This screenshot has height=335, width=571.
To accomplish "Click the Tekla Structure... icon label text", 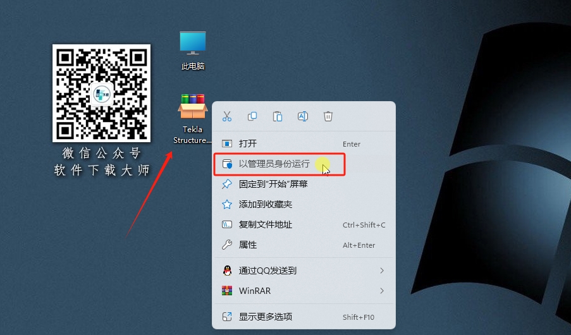I will 192,135.
